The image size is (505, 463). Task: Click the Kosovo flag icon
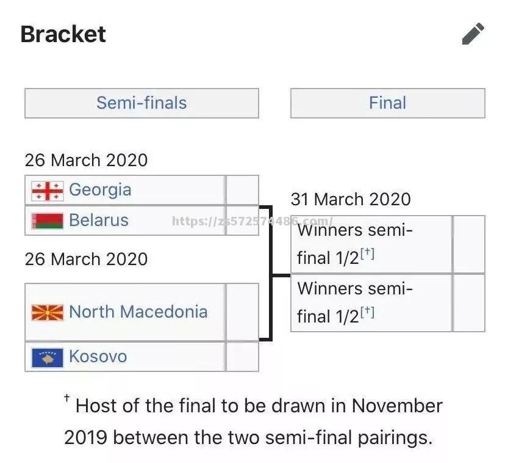click(48, 357)
